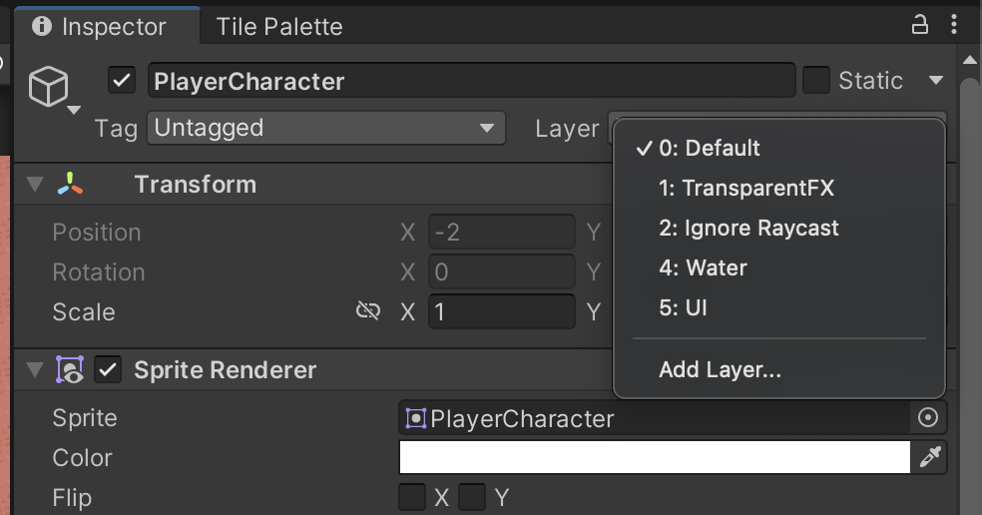Click the Scale constrain proportions link icon

point(368,312)
